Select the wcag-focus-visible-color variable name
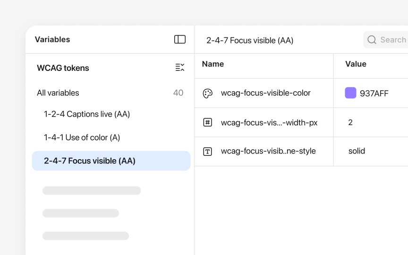This screenshot has height=255, width=408. [265, 93]
